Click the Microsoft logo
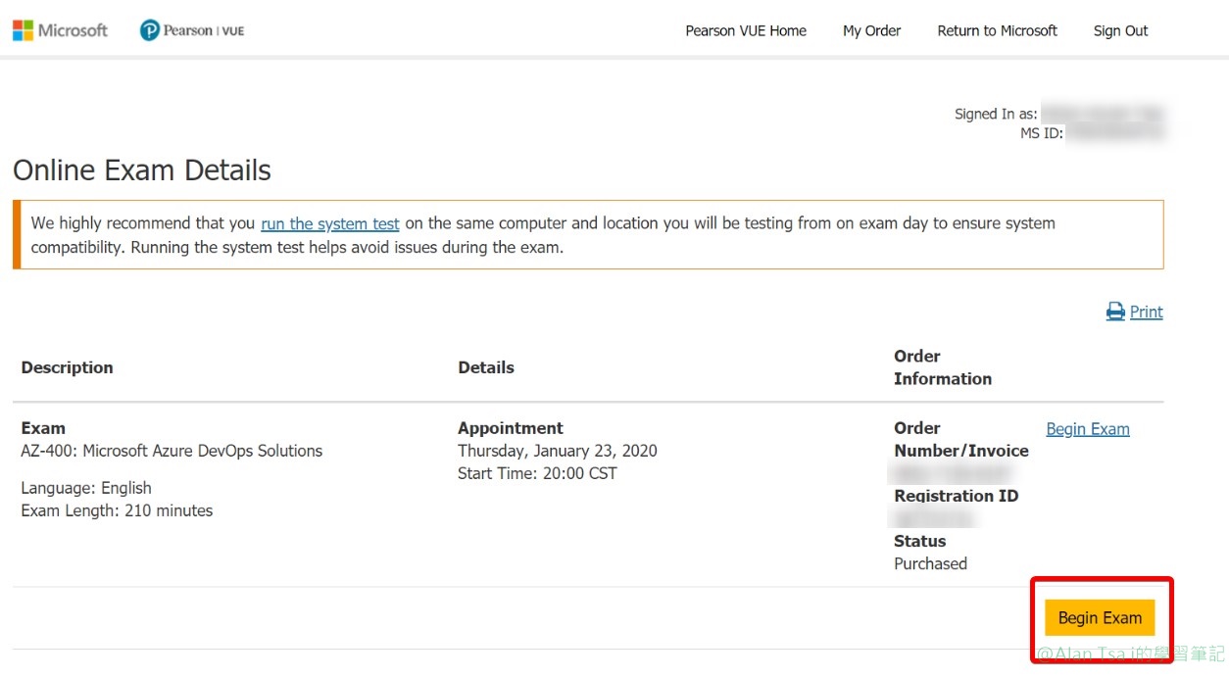 coord(60,30)
